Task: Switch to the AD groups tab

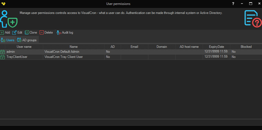Action: coord(27,40)
